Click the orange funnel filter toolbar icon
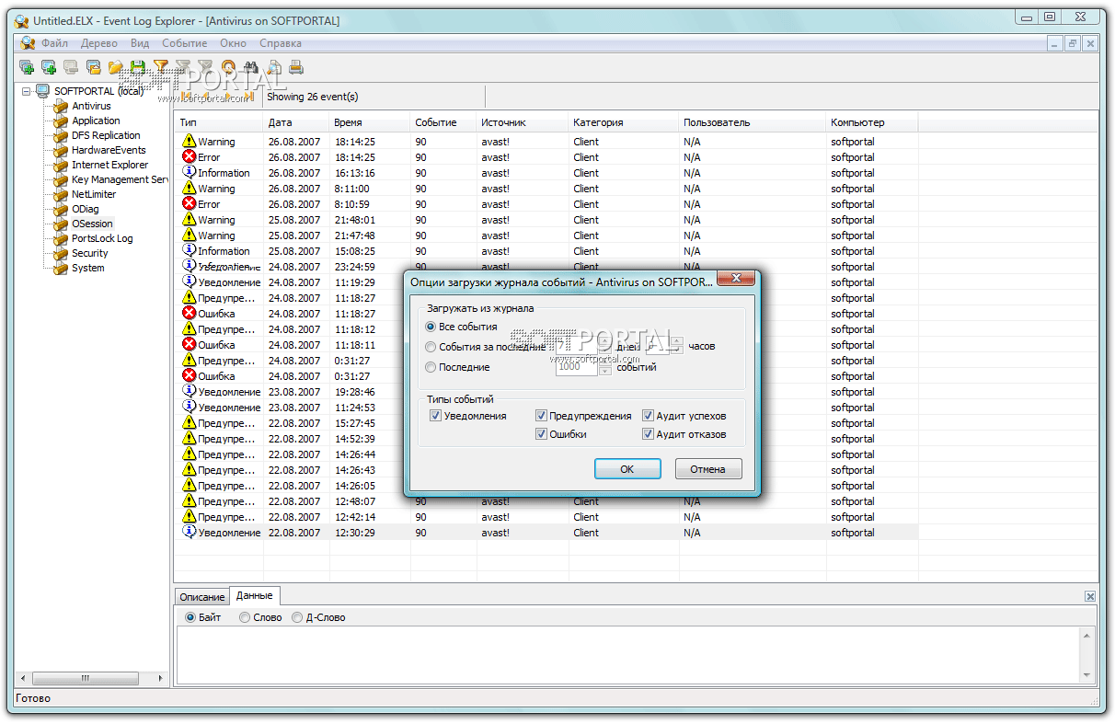Image resolution: width=1115 pixels, height=724 pixels. pos(161,67)
